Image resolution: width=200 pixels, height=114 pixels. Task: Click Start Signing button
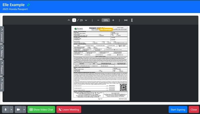click(178, 110)
